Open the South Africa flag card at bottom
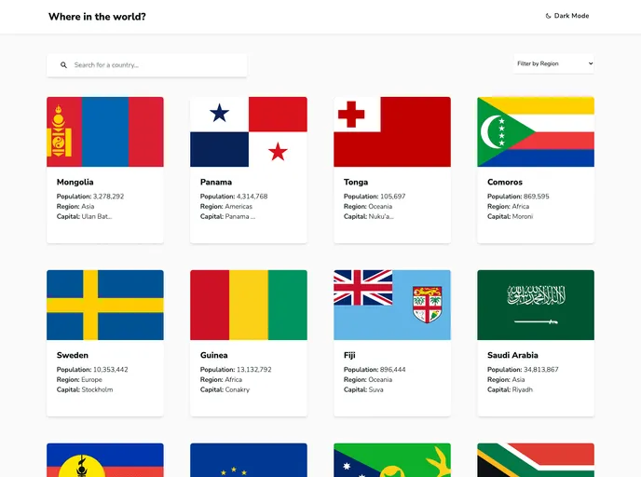Image resolution: width=641 pixels, height=477 pixels. [x=536, y=460]
